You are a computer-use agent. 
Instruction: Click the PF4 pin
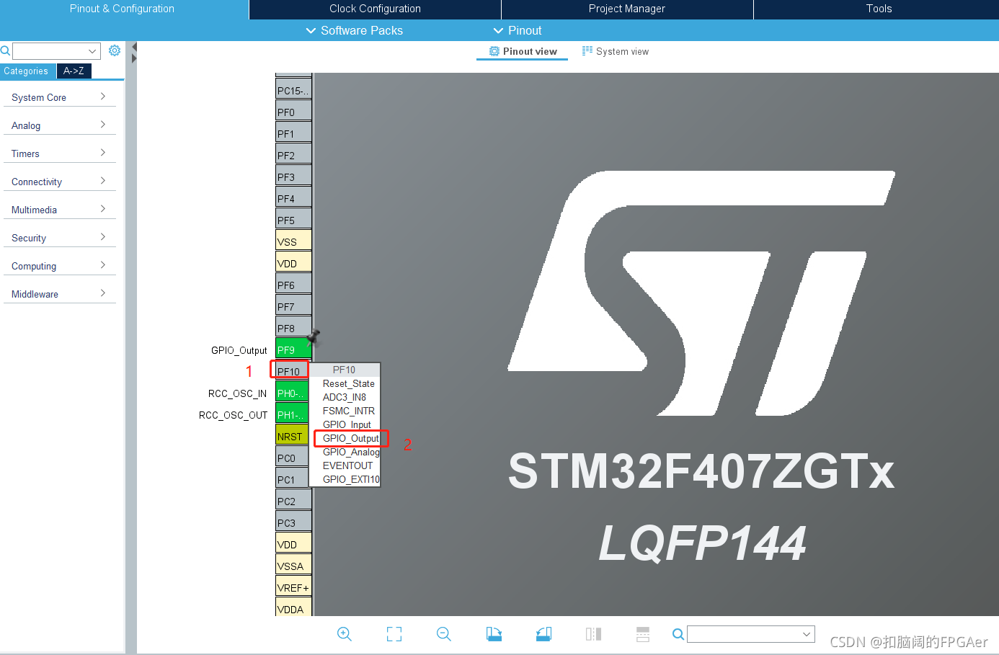[x=293, y=197]
